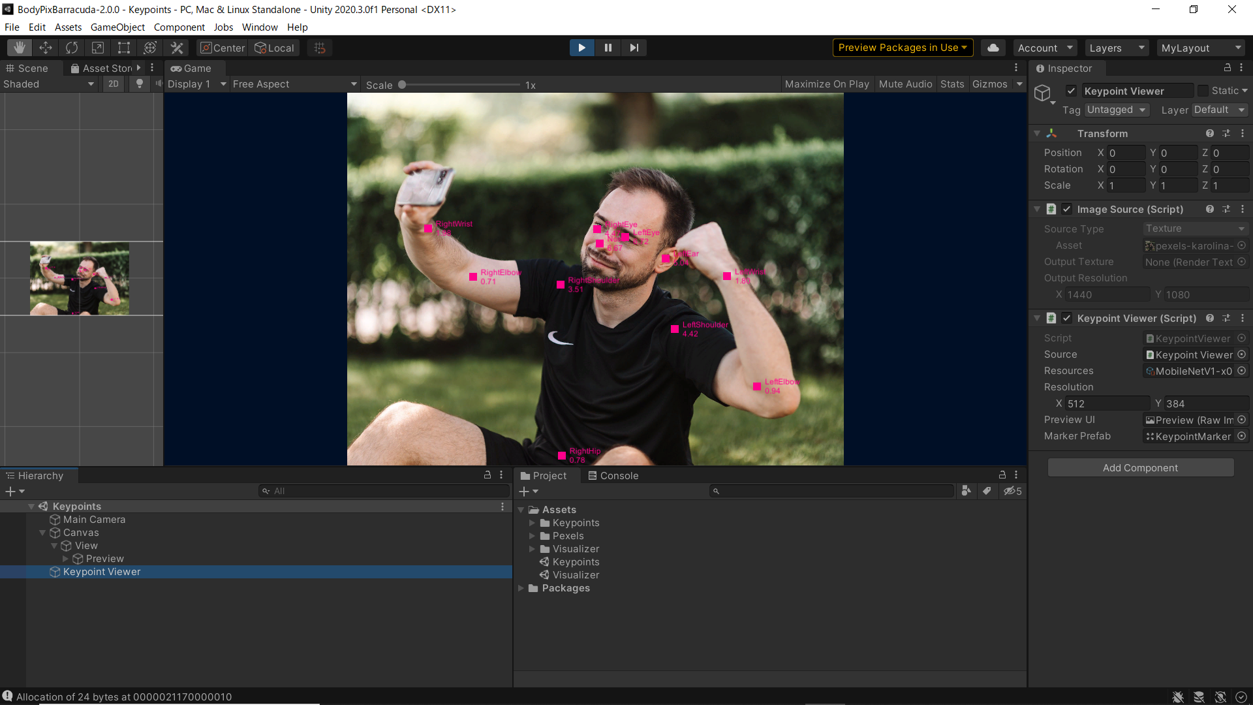Open the cloud services icon
Image resolution: width=1253 pixels, height=705 pixels.
click(993, 48)
